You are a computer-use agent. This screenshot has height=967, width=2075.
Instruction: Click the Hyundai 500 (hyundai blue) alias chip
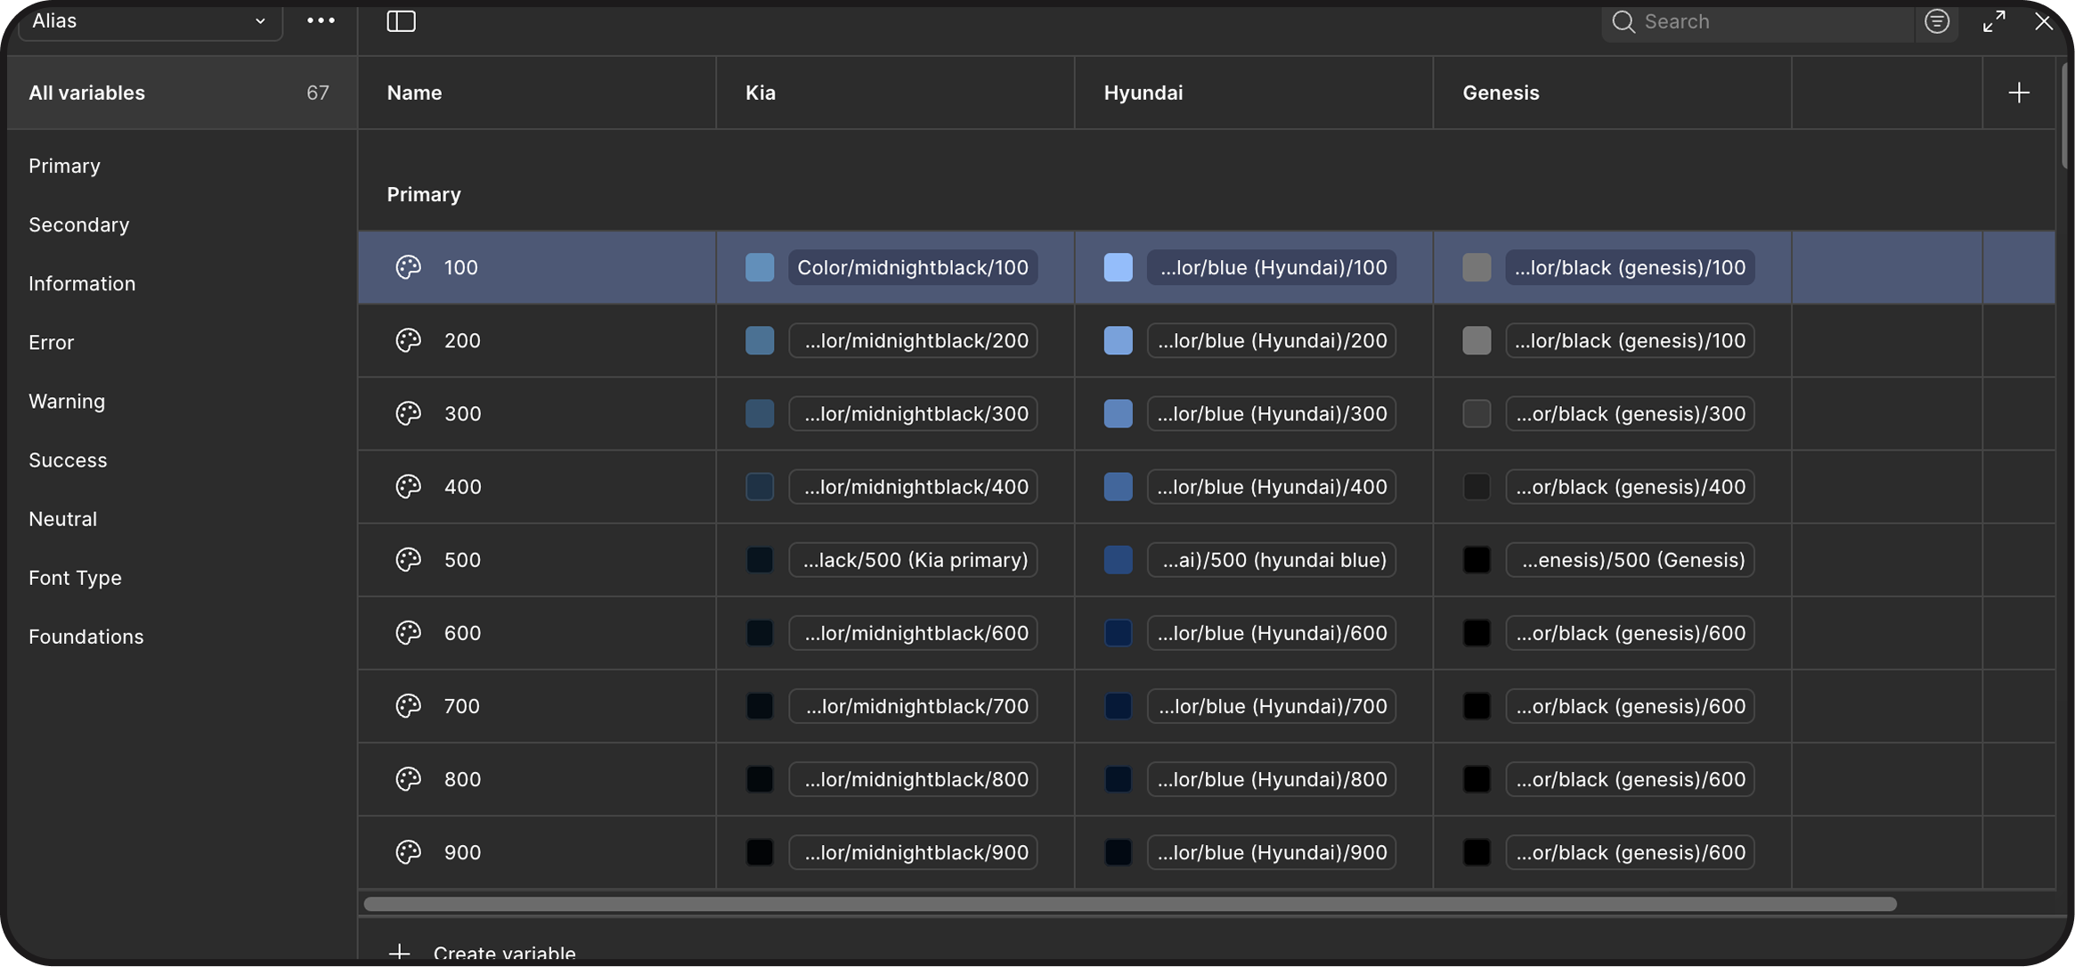pos(1272,559)
